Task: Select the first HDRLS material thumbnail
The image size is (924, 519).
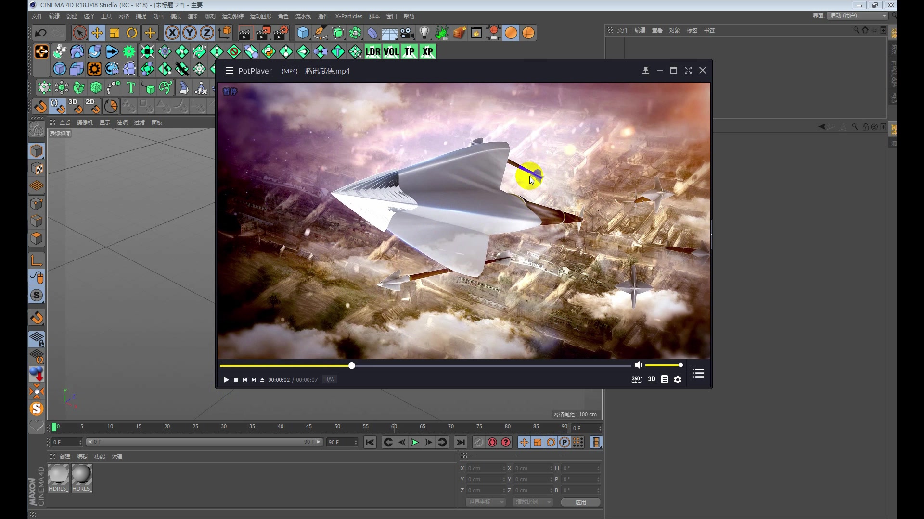Action: pyautogui.click(x=58, y=478)
